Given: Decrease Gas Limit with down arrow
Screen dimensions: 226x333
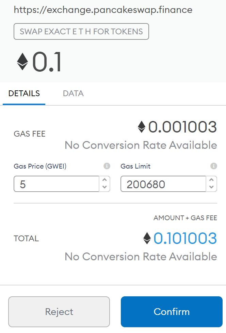Looking at the screenshot, I should pos(211,187).
